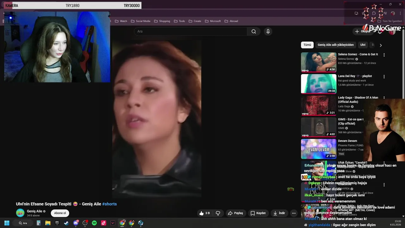Screen dimensions: 405x228
Task: Launch Epic Games from the taskbar
Action: pos(57,223)
